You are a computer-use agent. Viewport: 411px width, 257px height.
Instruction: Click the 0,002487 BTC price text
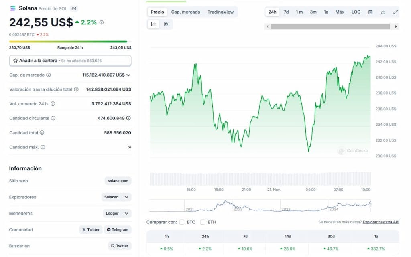22,34
